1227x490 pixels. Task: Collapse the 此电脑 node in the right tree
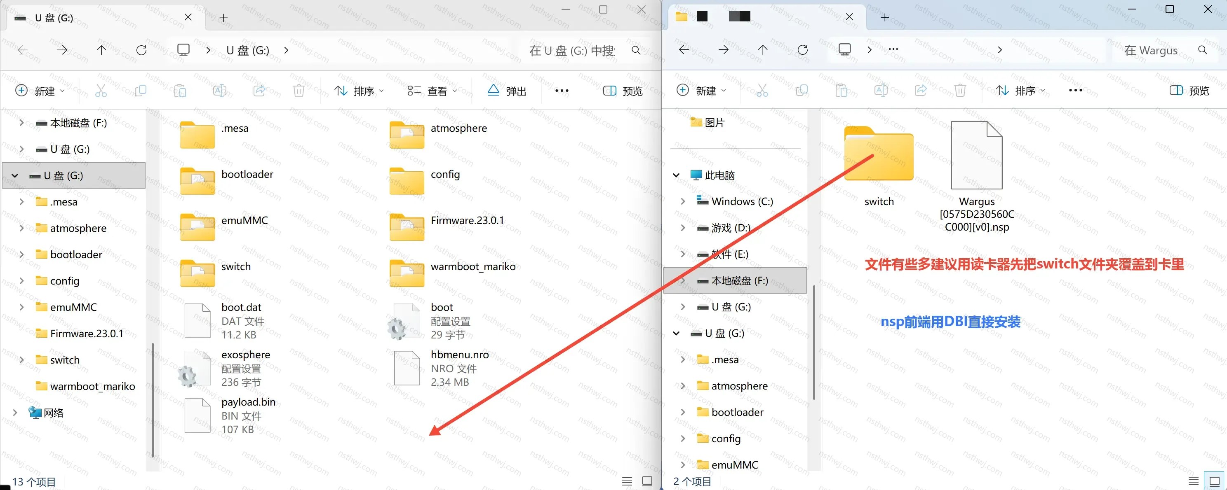click(676, 175)
